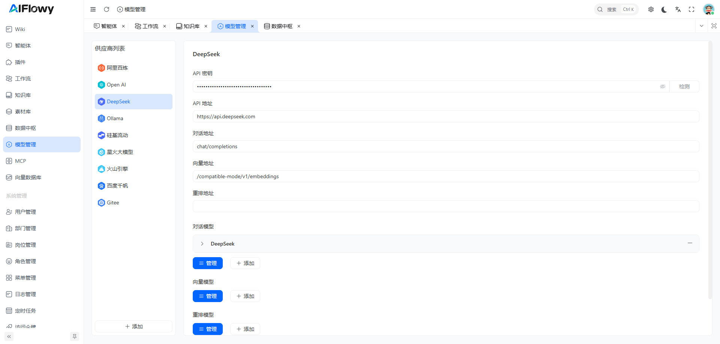Open the Wiki sidebar item
The width and height of the screenshot is (720, 344).
42,29
